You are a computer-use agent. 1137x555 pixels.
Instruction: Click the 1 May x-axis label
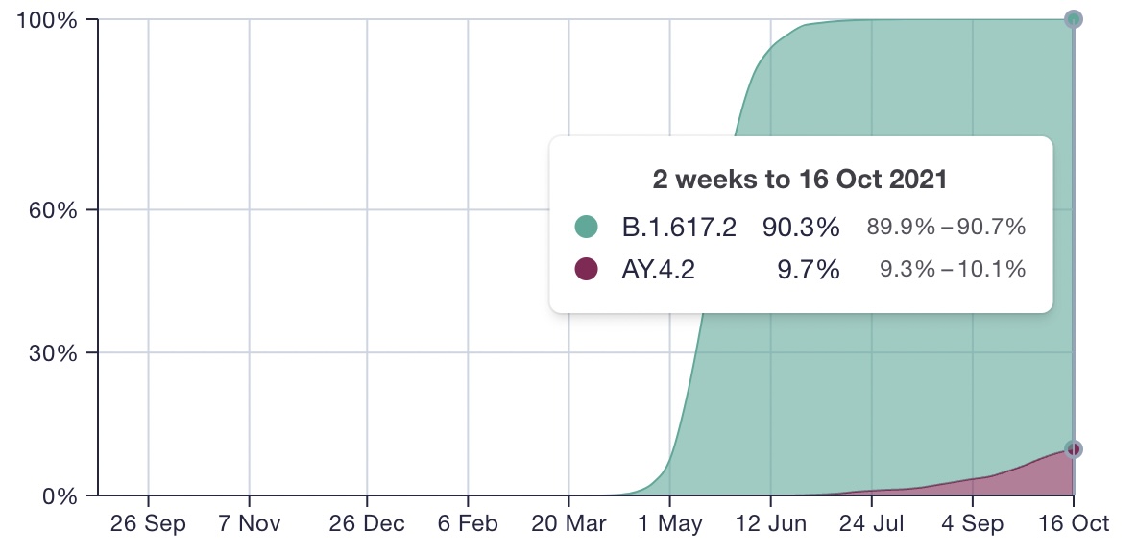click(x=670, y=524)
